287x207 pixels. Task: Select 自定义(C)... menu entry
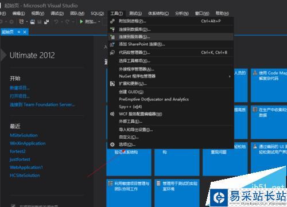(x=170, y=137)
